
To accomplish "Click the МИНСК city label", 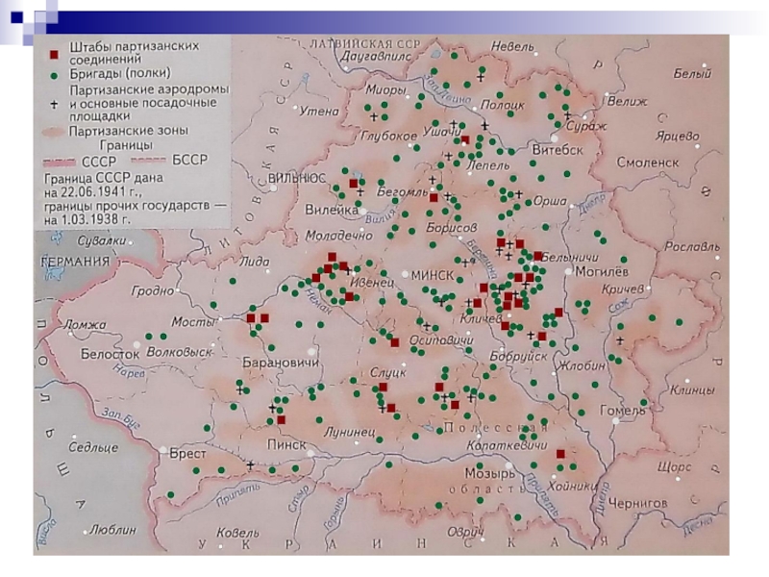I will (431, 274).
